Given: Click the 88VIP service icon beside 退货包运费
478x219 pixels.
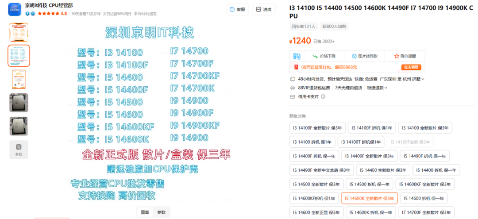Looking at the screenshot, I should 293,88.
